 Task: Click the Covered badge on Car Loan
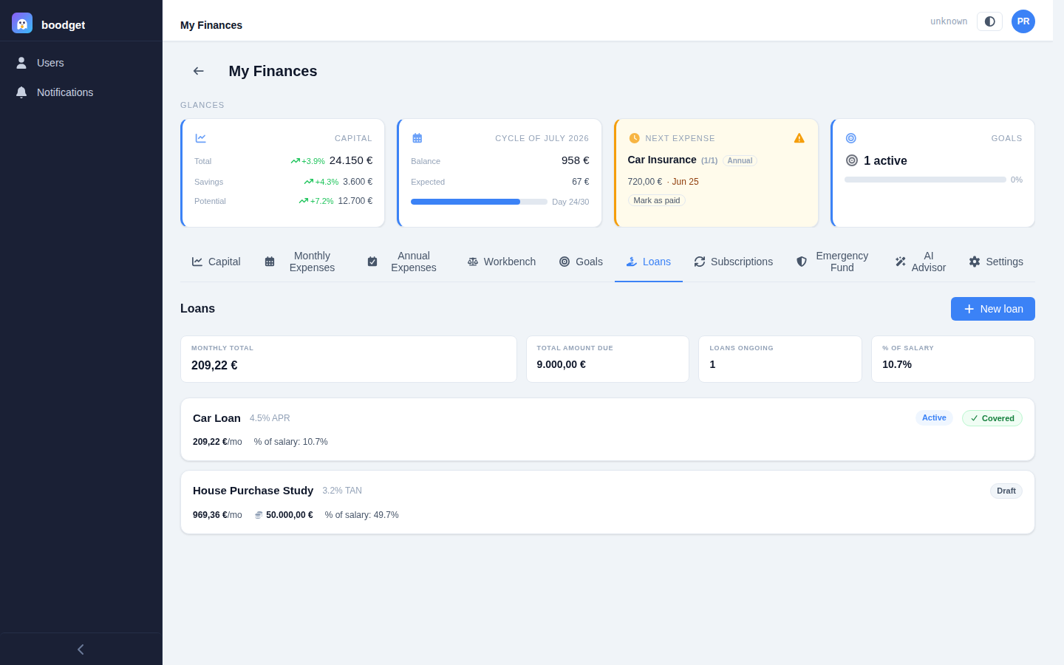992,418
